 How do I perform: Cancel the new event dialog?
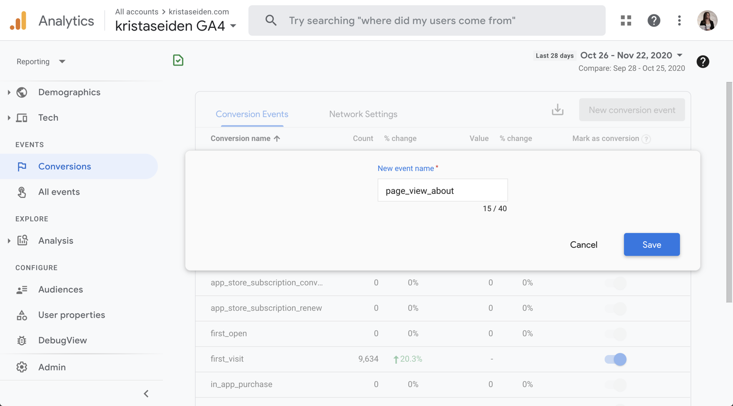click(583, 245)
